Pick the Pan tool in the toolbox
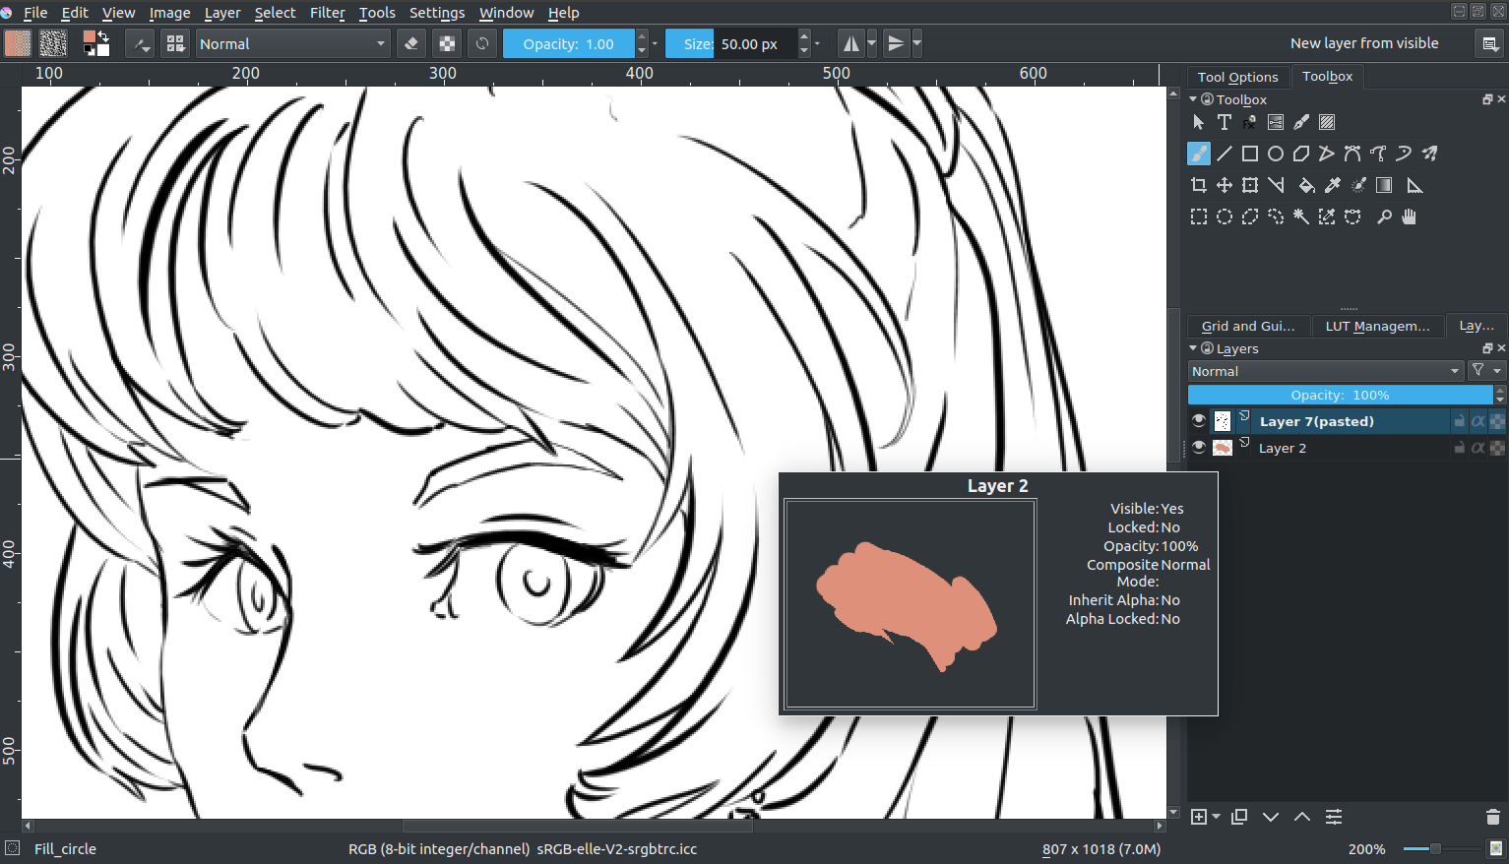 click(1410, 216)
